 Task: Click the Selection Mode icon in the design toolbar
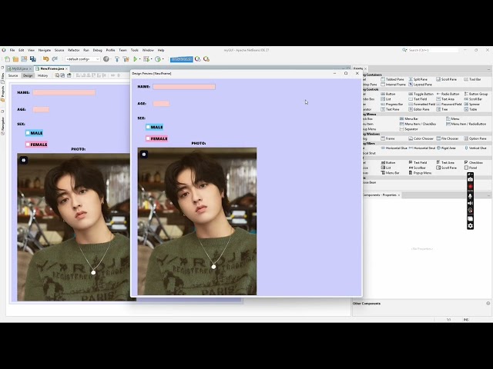click(57, 75)
